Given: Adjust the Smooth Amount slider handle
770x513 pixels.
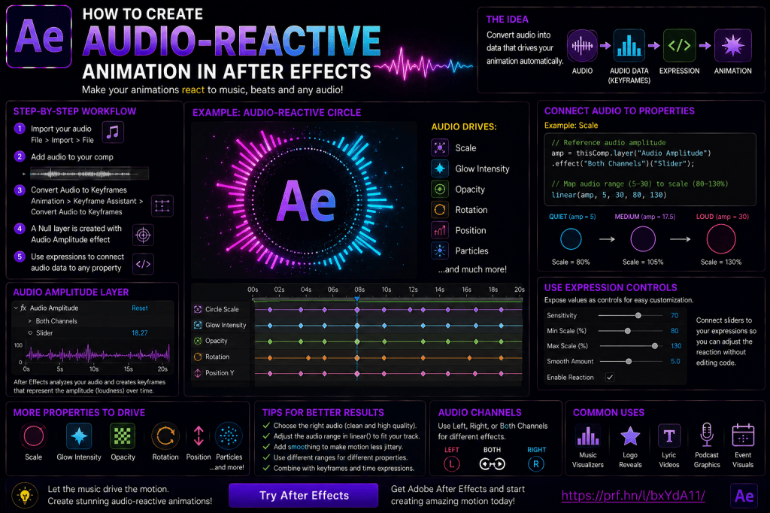Looking at the screenshot, I should [x=629, y=361].
